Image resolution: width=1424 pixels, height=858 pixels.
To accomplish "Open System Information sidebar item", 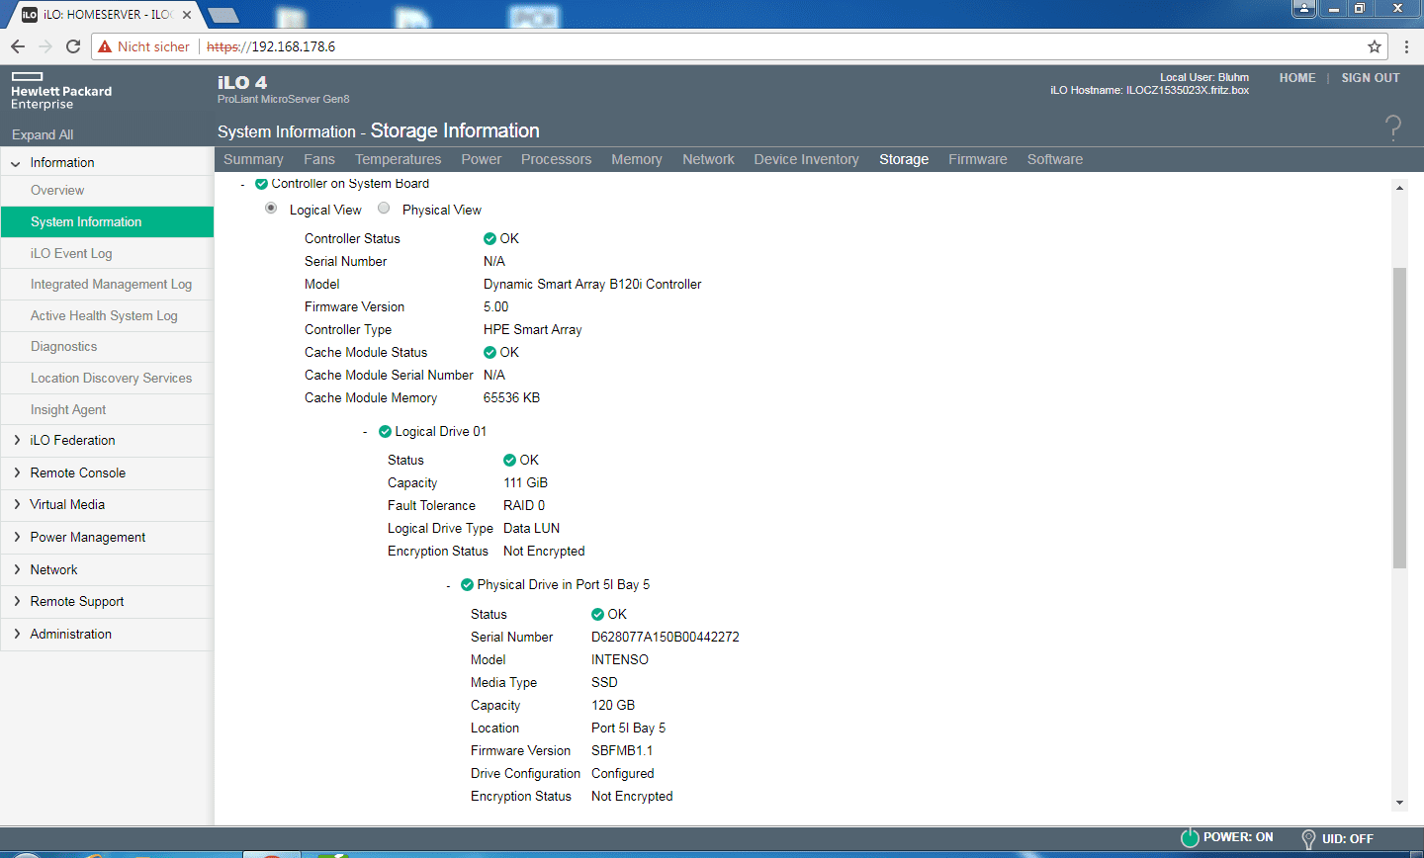I will pos(107,222).
